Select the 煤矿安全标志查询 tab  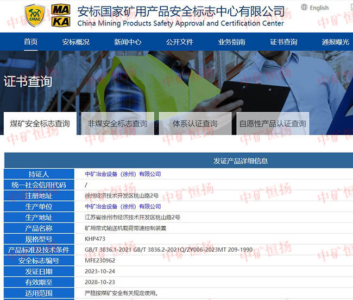[x=40, y=124]
